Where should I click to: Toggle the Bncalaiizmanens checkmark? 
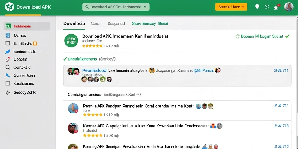(65, 59)
